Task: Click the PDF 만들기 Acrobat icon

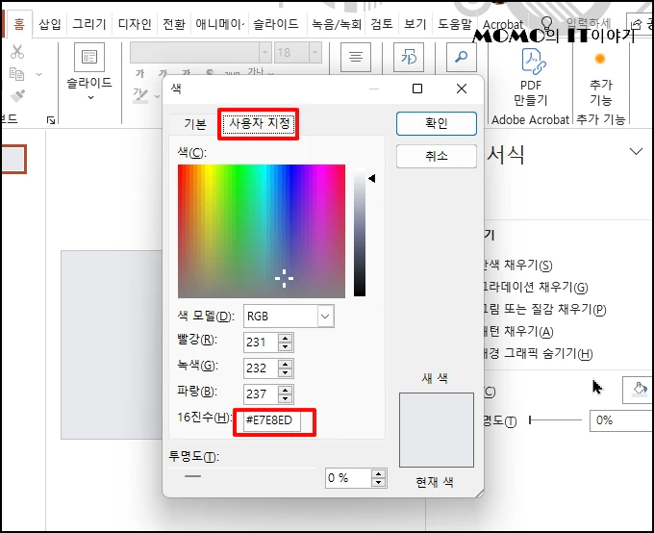Action: (x=534, y=62)
